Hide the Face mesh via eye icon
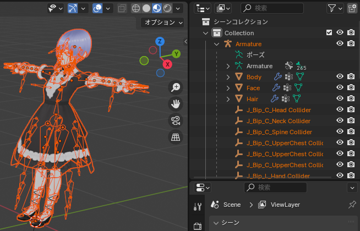Screen dimensions: 360x231 pyautogui.click(x=340, y=87)
